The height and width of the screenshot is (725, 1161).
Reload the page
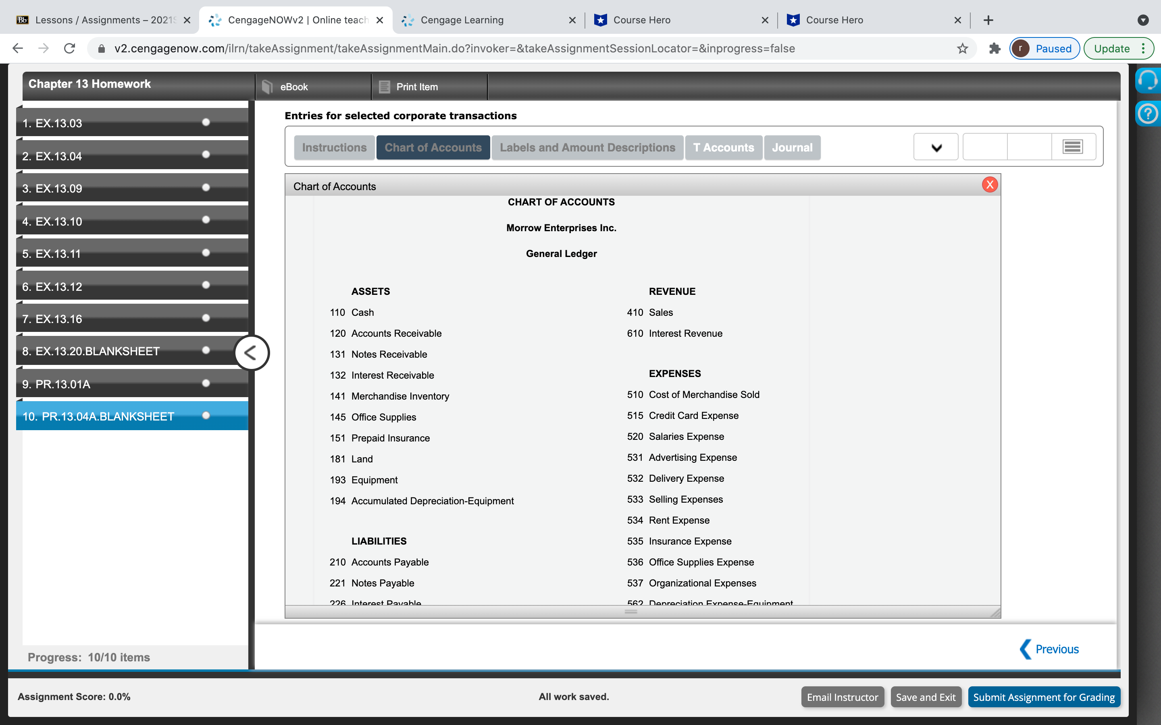click(70, 48)
